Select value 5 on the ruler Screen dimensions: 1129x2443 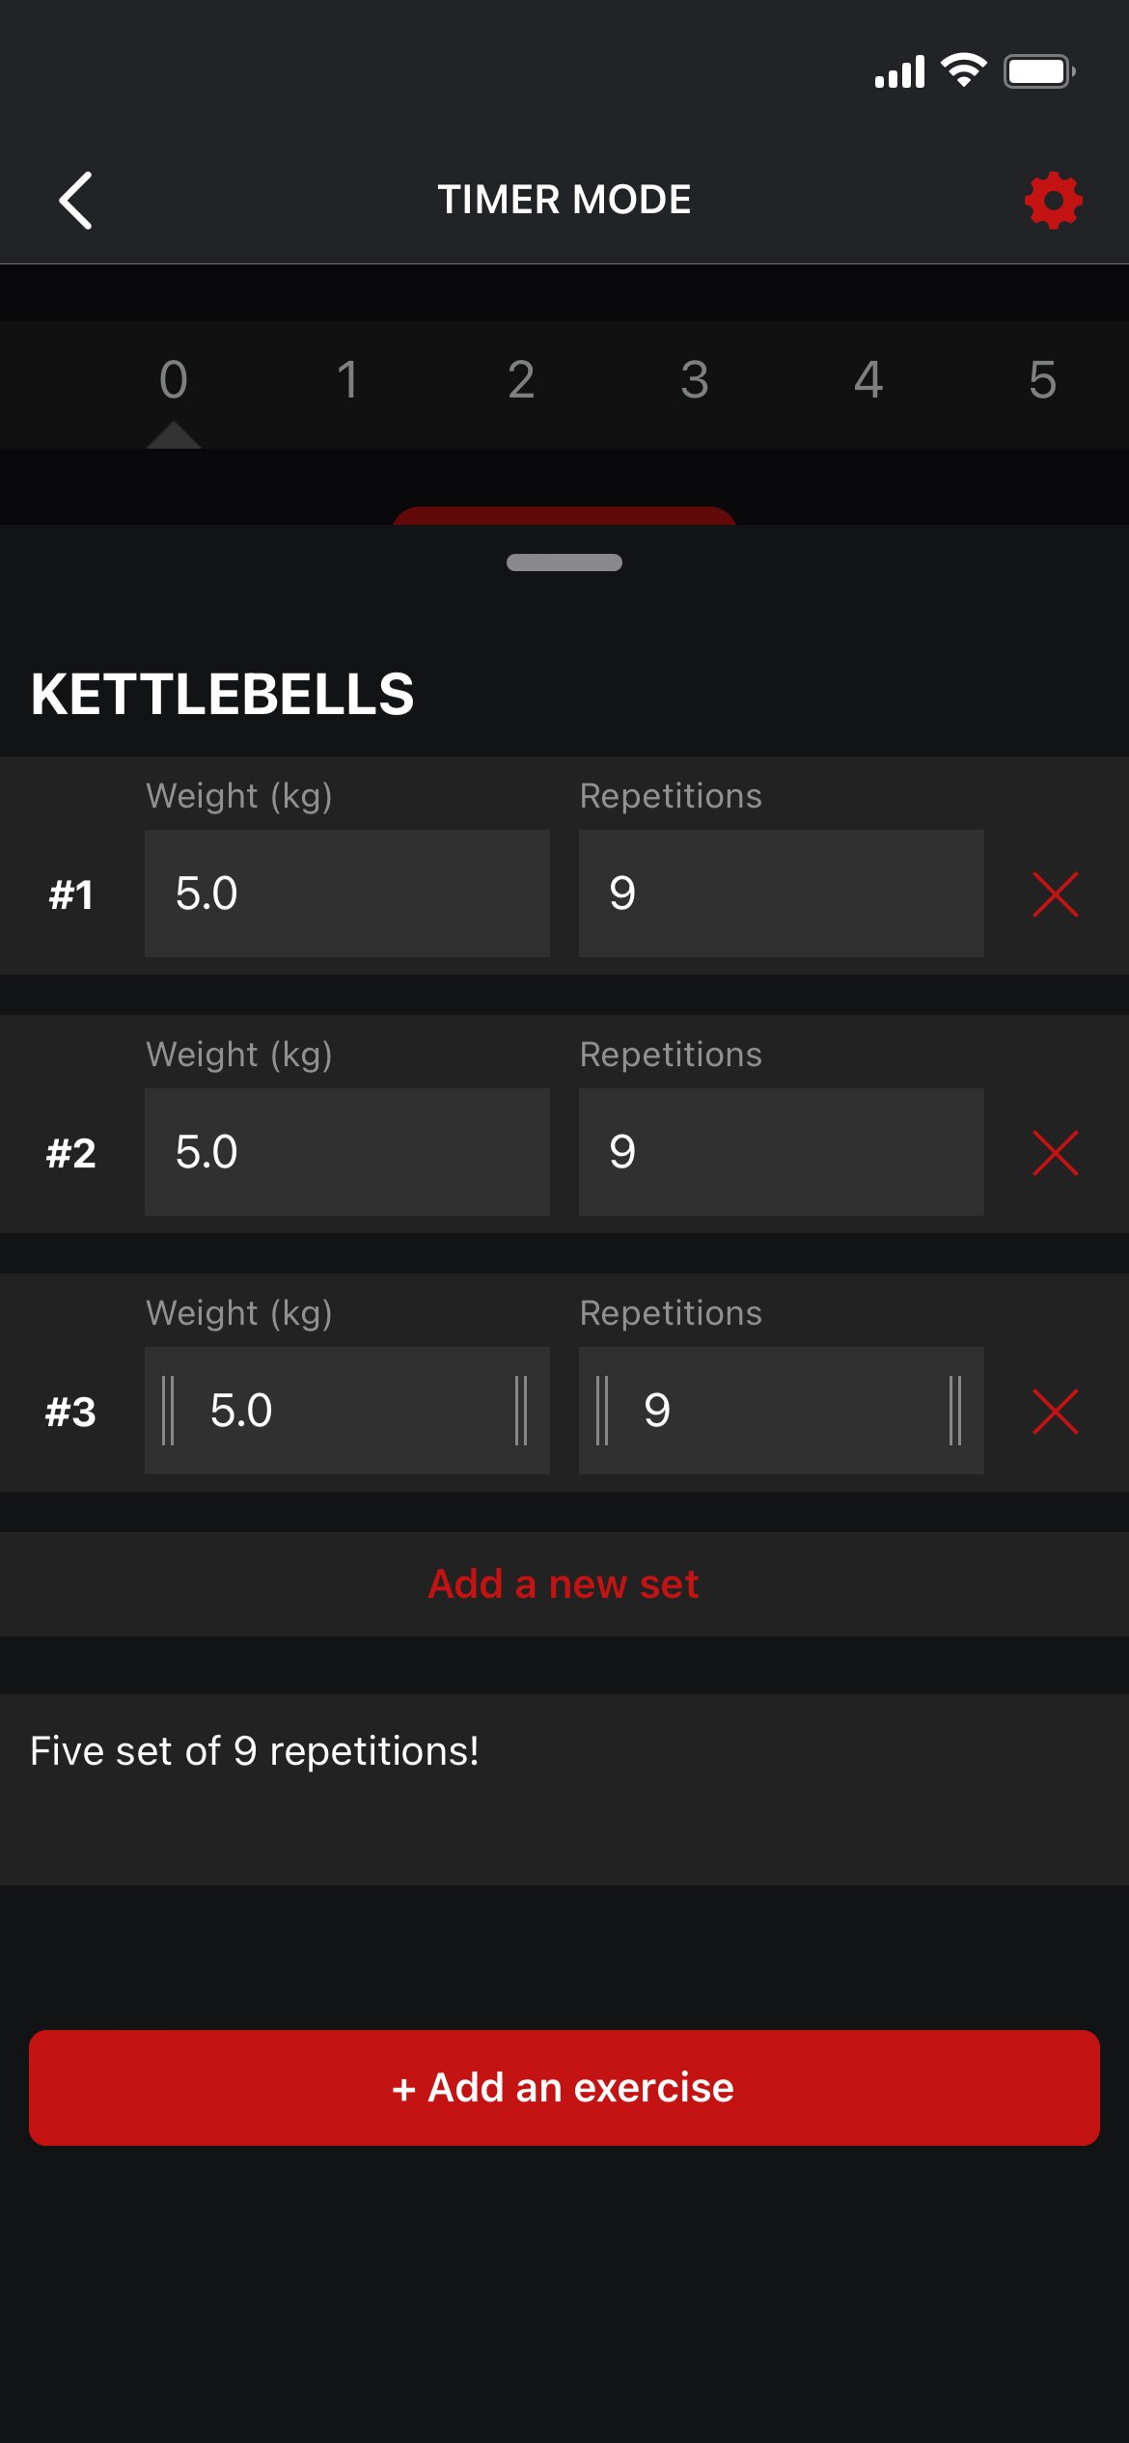(1042, 379)
